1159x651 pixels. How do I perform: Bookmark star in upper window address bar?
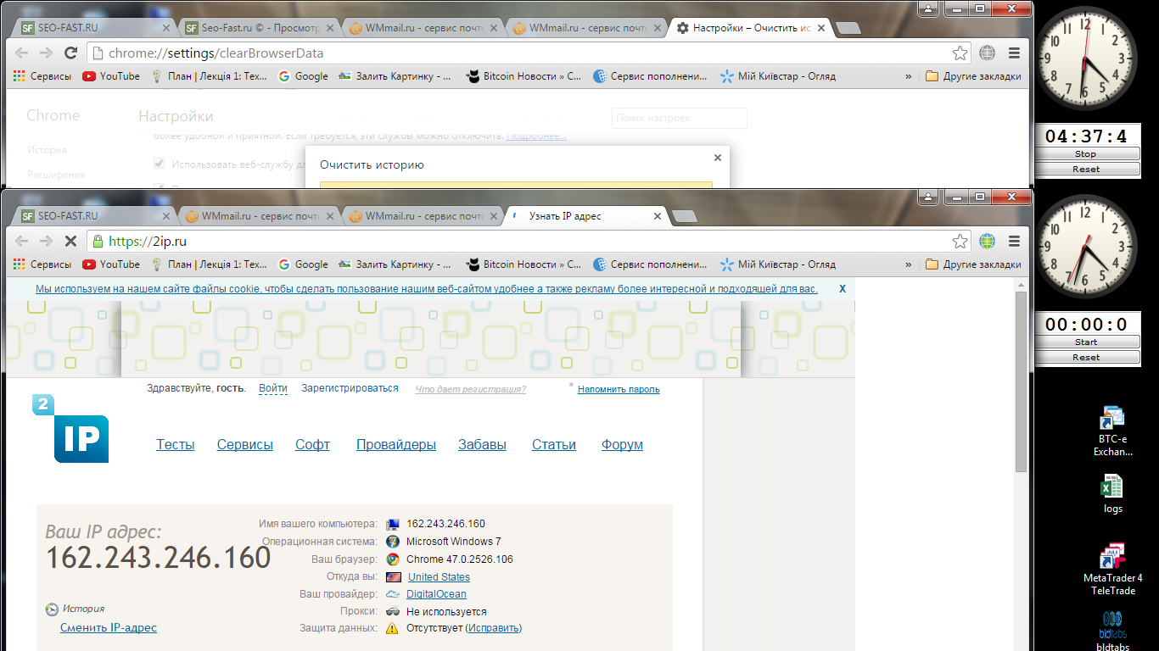960,53
